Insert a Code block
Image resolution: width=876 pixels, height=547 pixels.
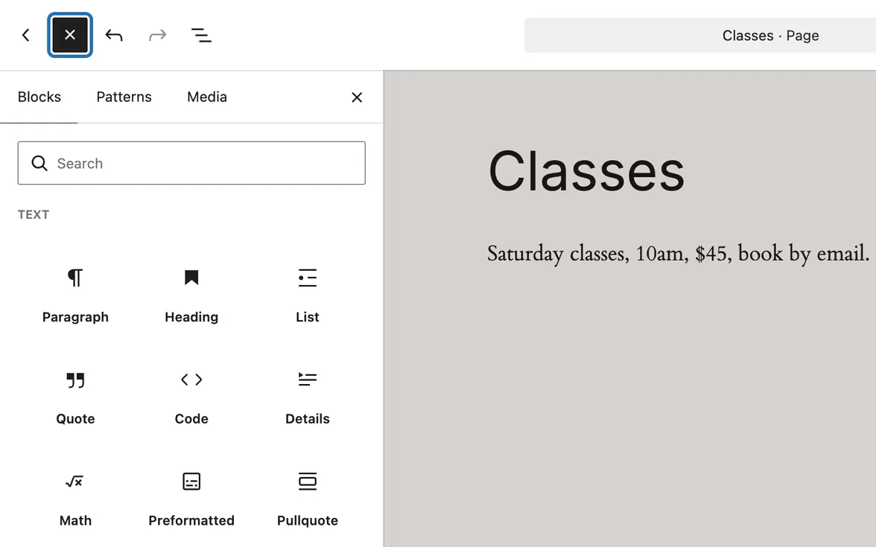[191, 397]
